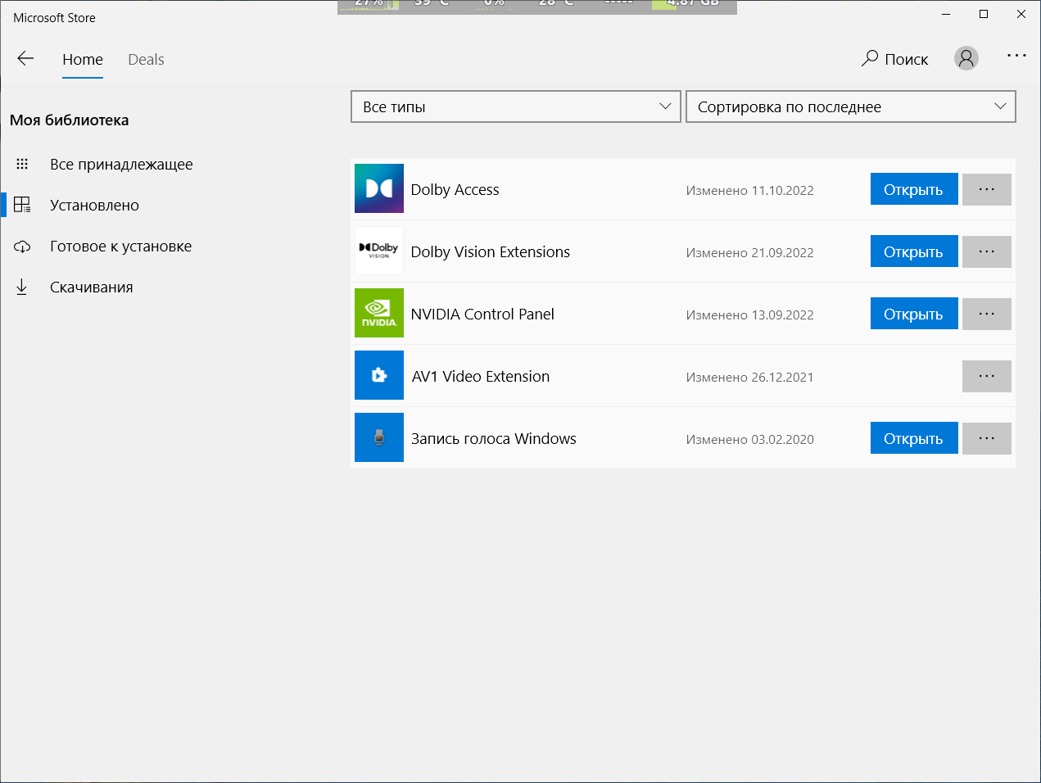Switch to the Deals tab
Viewport: 1041px width, 783px height.
pos(146,60)
